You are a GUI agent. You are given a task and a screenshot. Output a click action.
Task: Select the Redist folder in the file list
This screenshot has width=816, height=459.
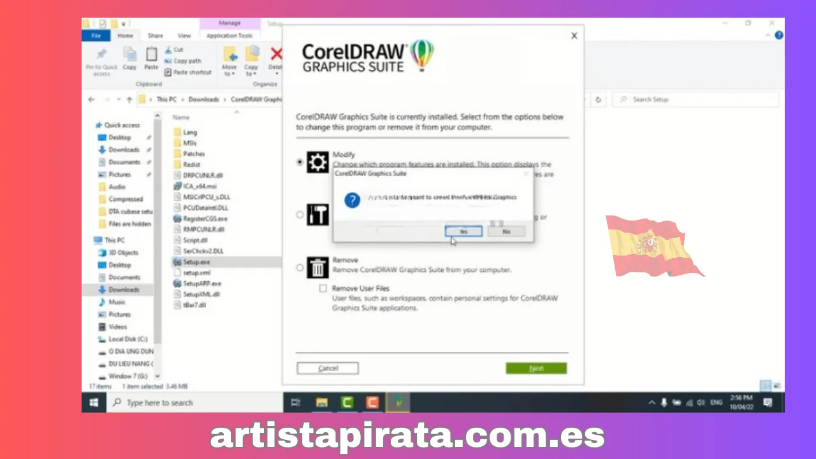click(x=191, y=164)
